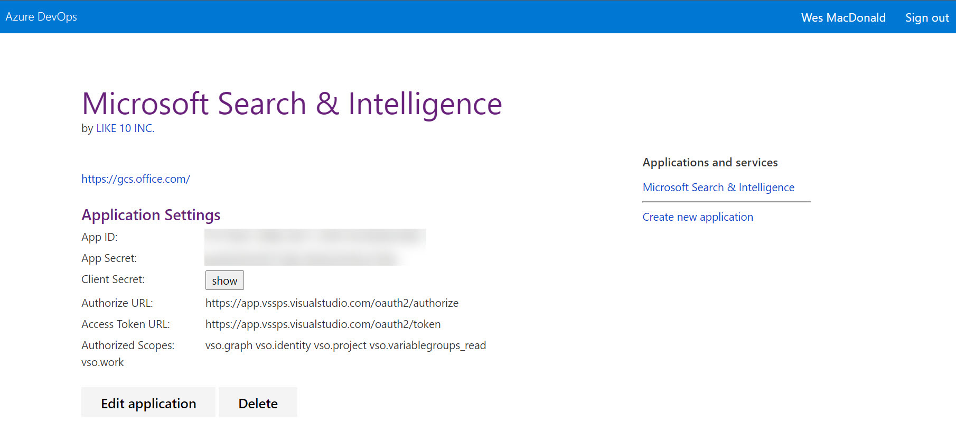Click the Authorize URL value text
956x422 pixels.
[332, 303]
